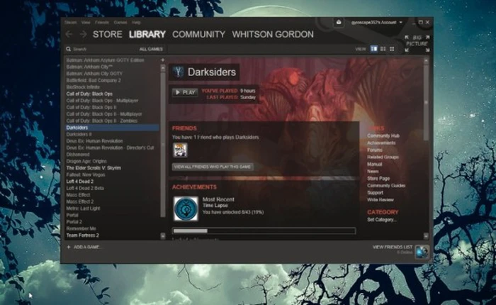This screenshot has height=305, width=496.
Task: Click View All Friends Who Play This Game
Action: click(213, 167)
